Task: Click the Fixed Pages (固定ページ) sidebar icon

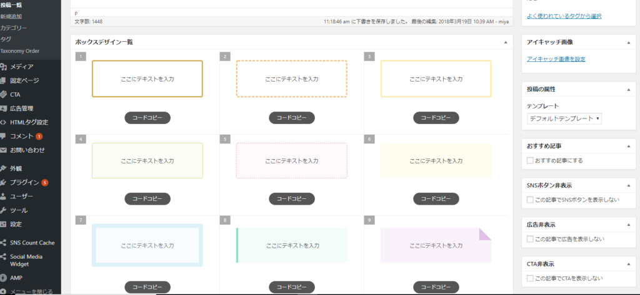Action: (x=3, y=80)
